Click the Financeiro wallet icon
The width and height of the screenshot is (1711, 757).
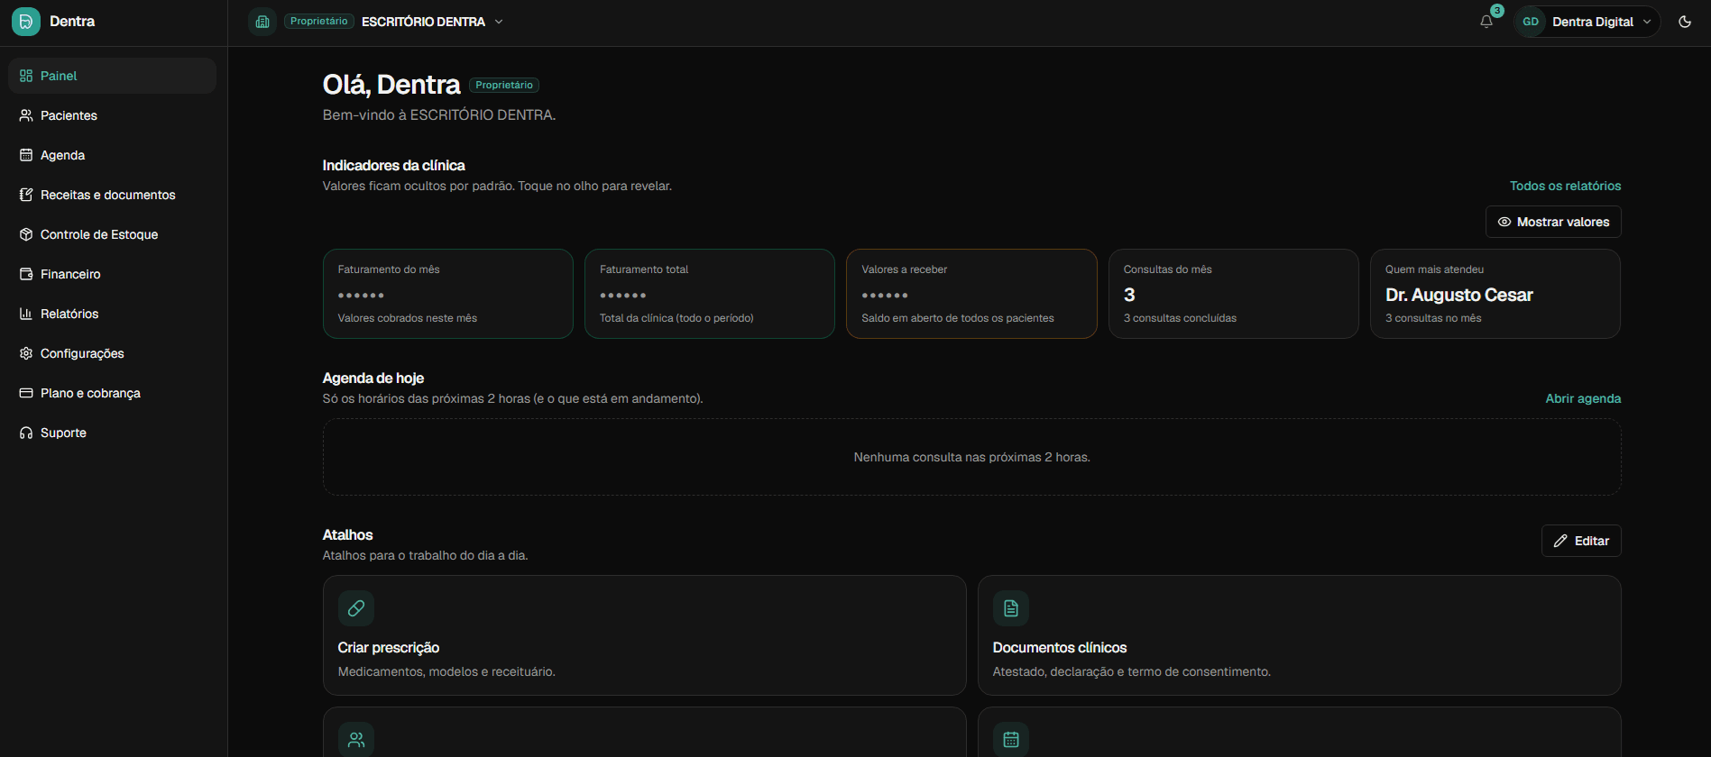coord(26,274)
